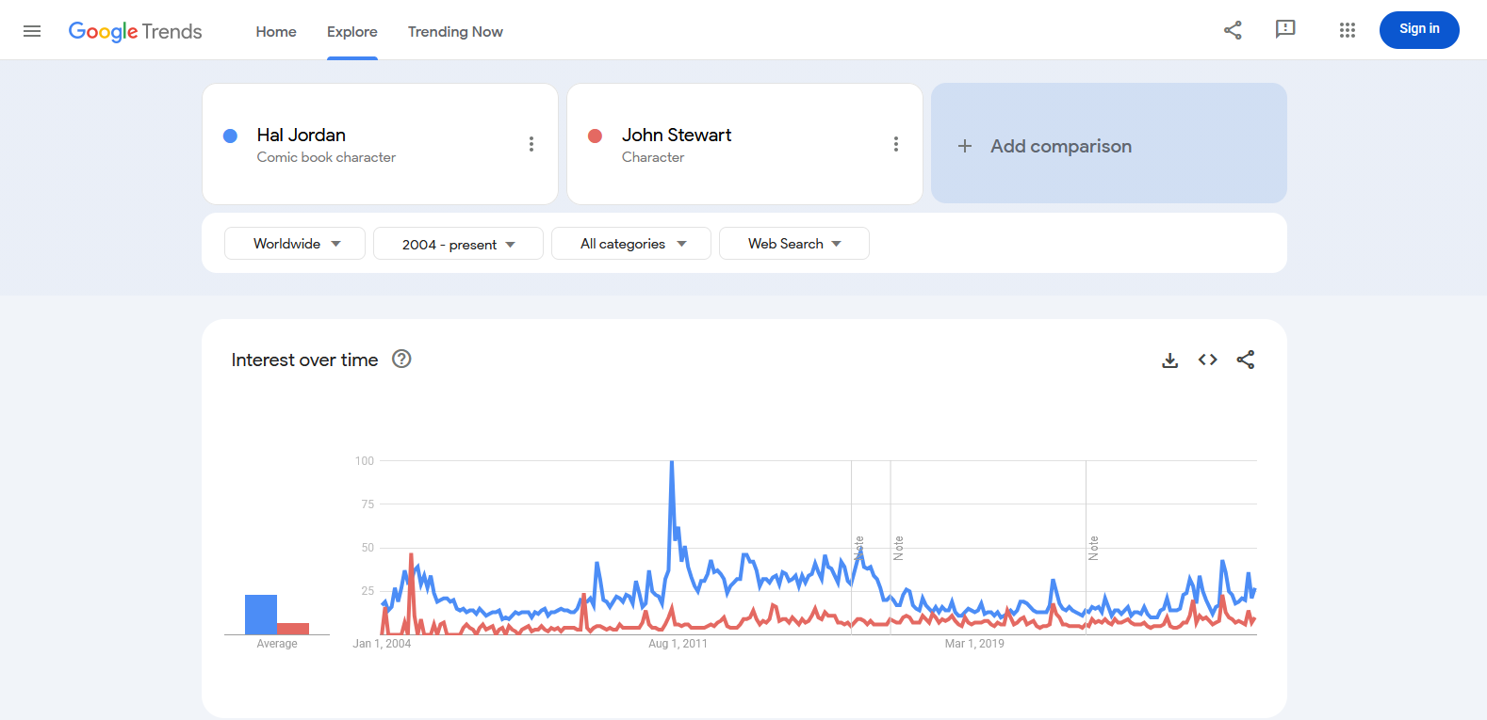Viewport: 1487px width, 720px height.
Task: Open the Google apps grid
Action: [x=1348, y=30]
